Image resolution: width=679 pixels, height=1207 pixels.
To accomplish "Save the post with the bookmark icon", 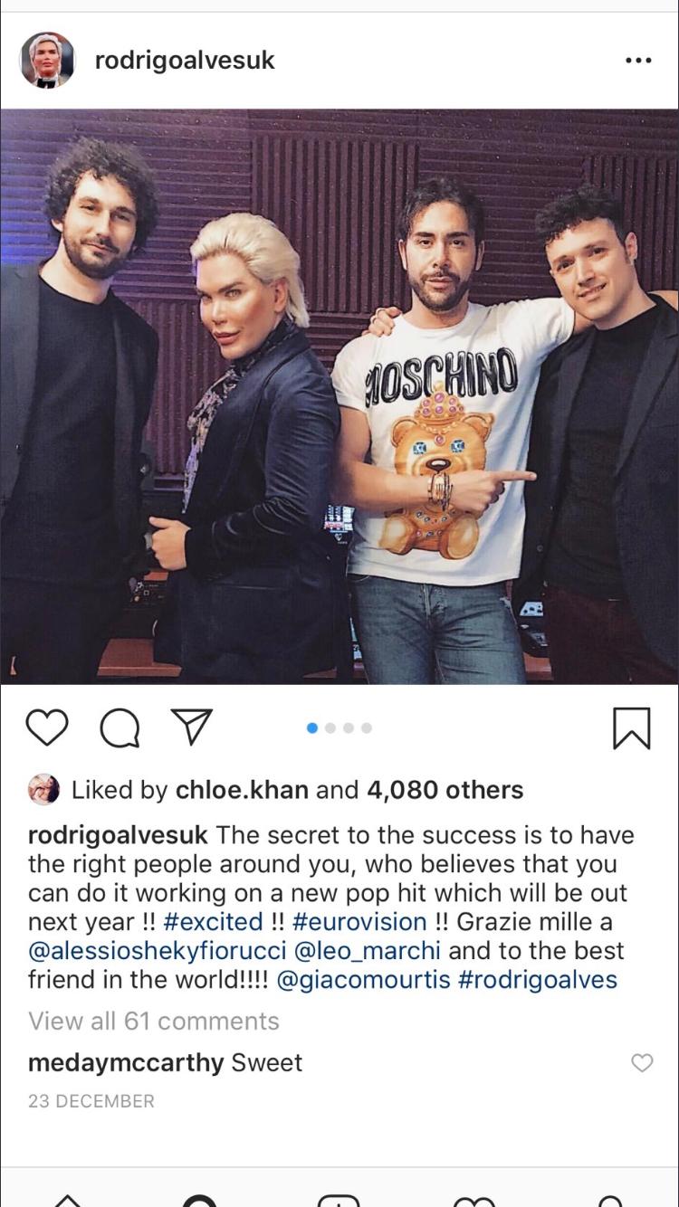I will pos(632,728).
